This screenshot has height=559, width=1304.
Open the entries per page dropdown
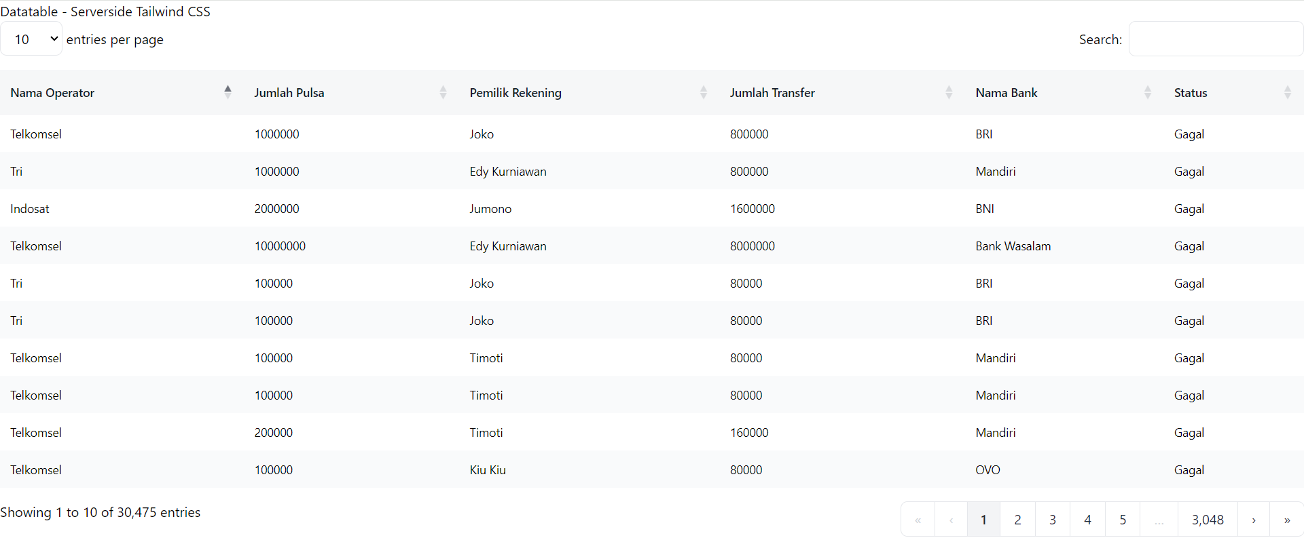coord(31,39)
